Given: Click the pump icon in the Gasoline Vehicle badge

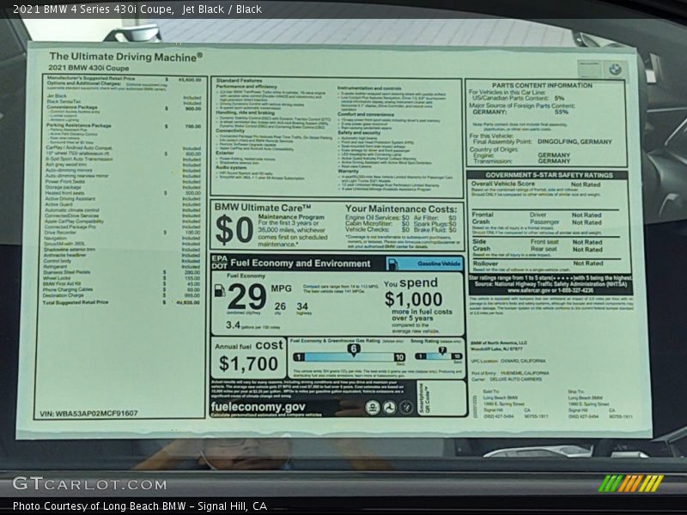Looking at the screenshot, I should tap(393, 264).
